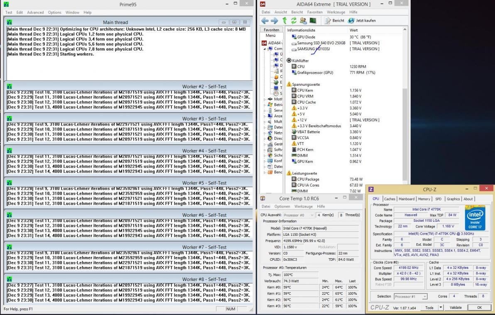
Task: Open AIDA64 Werkzeuge menu
Action: [x=336, y=12]
